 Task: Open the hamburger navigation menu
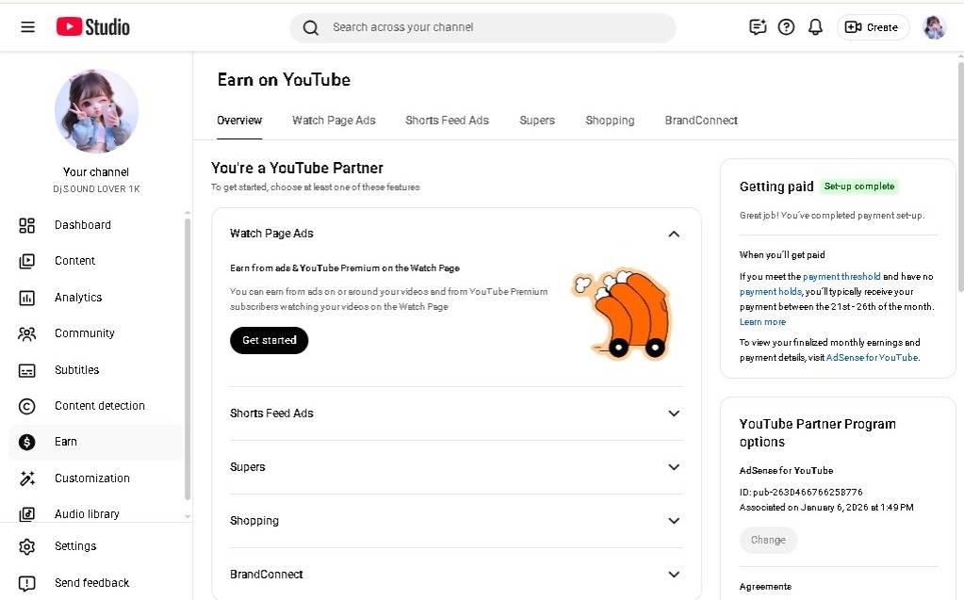pos(27,27)
